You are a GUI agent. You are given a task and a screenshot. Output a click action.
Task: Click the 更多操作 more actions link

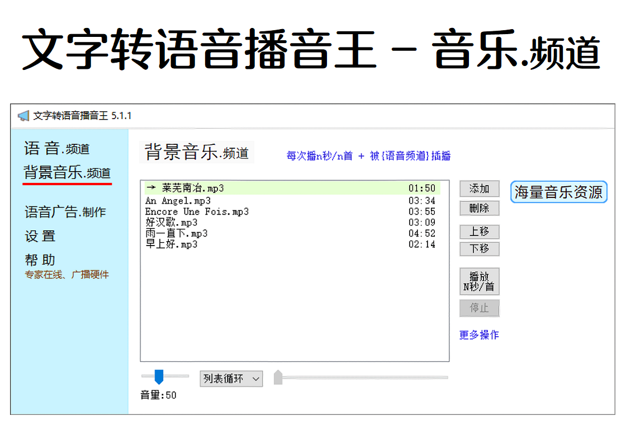[479, 335]
